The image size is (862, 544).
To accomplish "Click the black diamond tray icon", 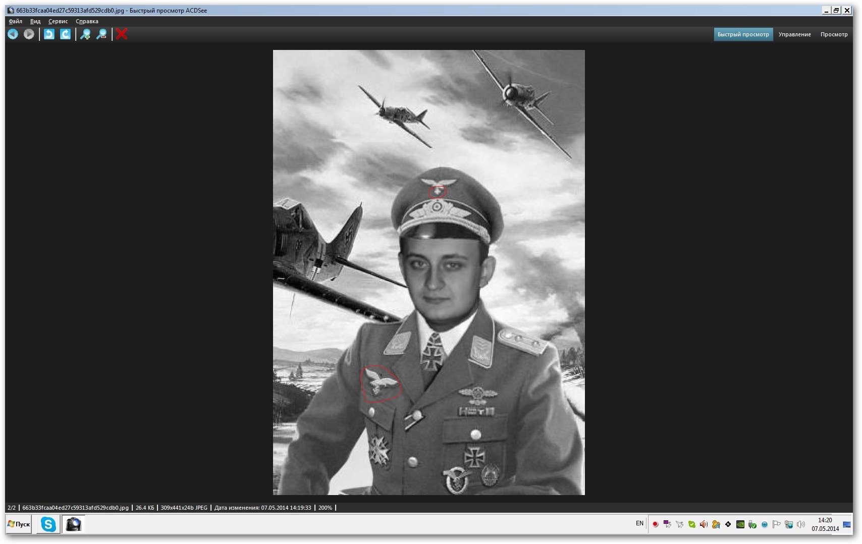I will pyautogui.click(x=728, y=524).
